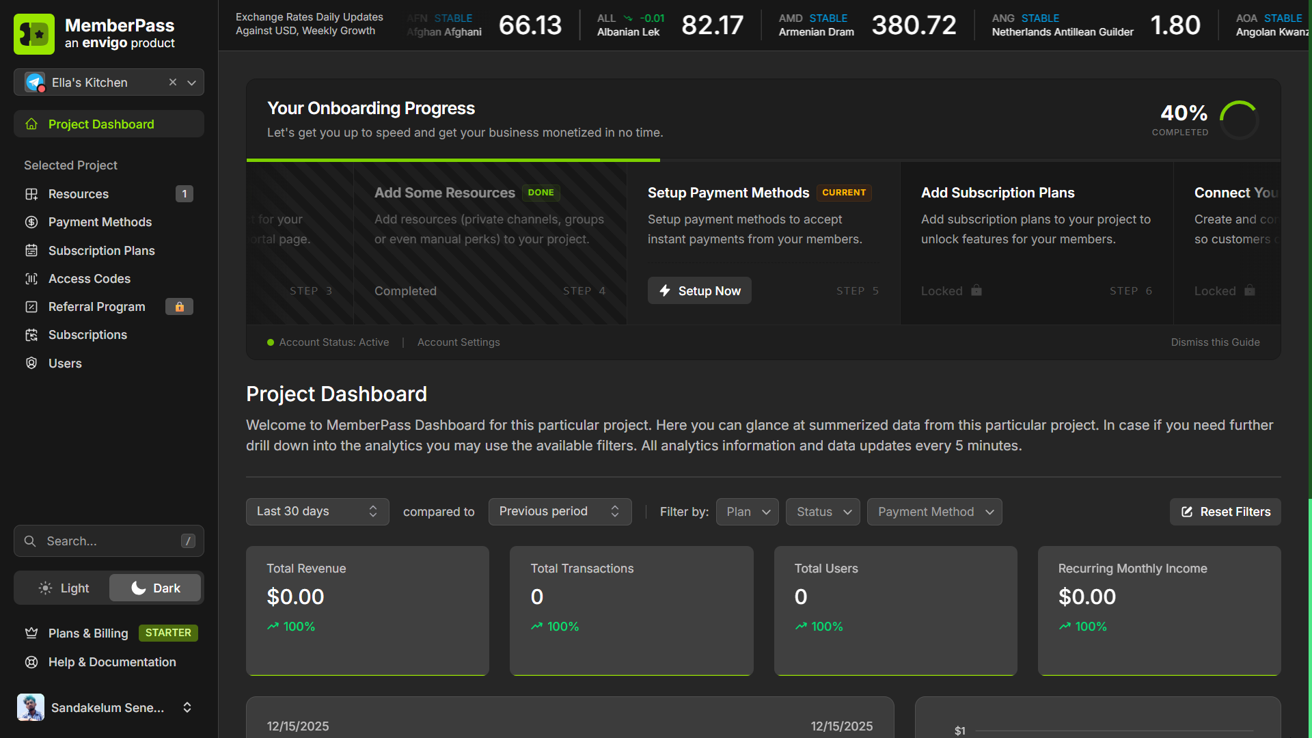View the Users page from sidebar
The height and width of the screenshot is (738, 1312).
[65, 363]
